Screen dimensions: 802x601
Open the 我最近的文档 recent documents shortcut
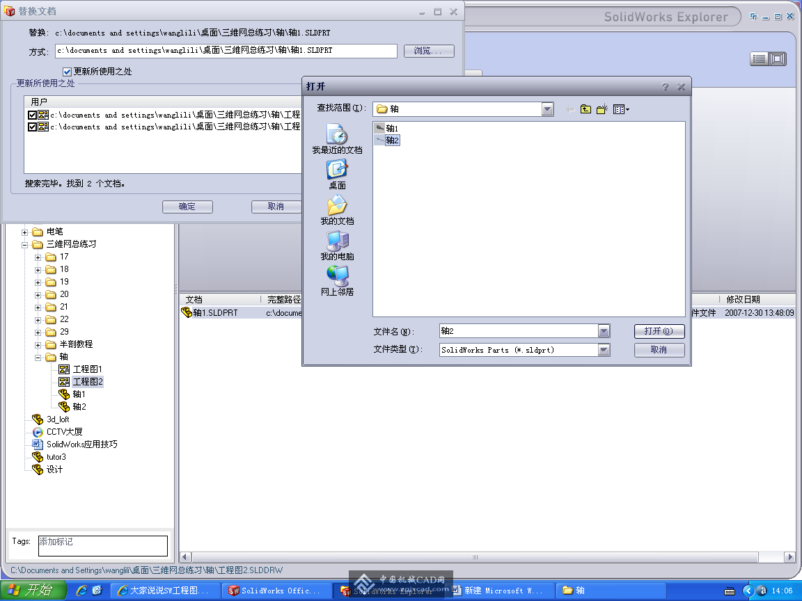tap(337, 138)
